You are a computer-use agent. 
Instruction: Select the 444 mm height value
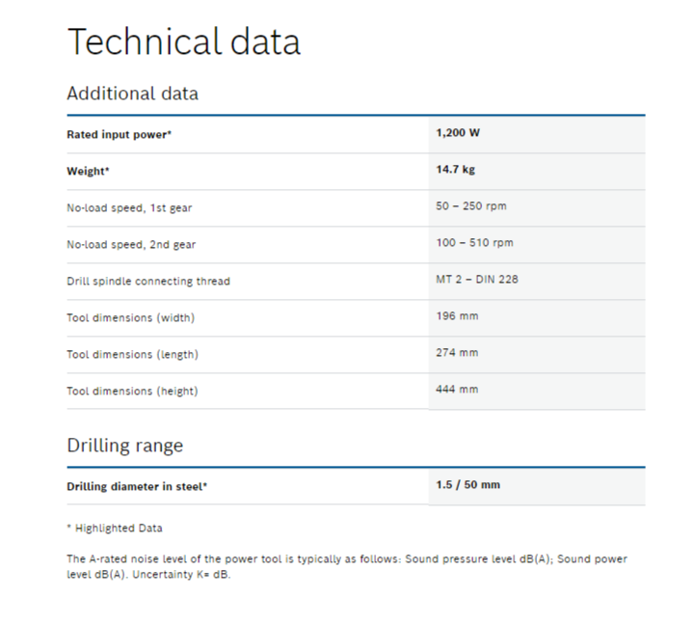click(x=457, y=390)
